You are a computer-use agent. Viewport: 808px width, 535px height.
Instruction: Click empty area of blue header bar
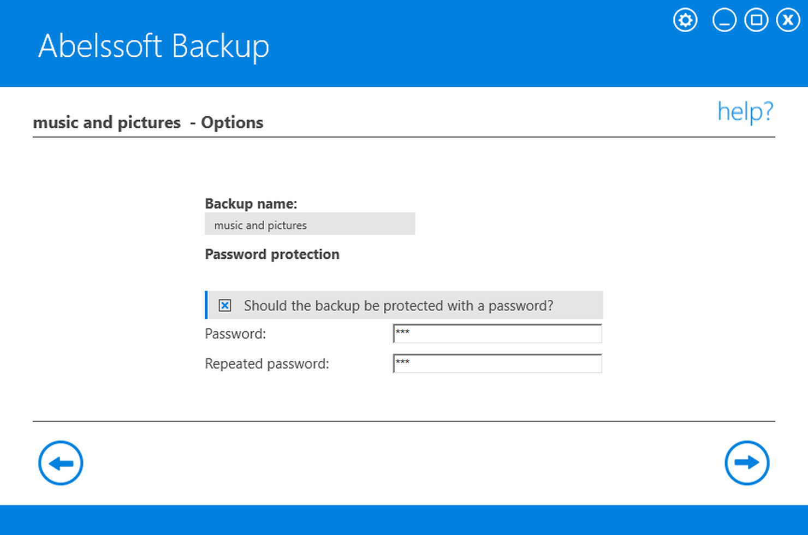(464, 44)
